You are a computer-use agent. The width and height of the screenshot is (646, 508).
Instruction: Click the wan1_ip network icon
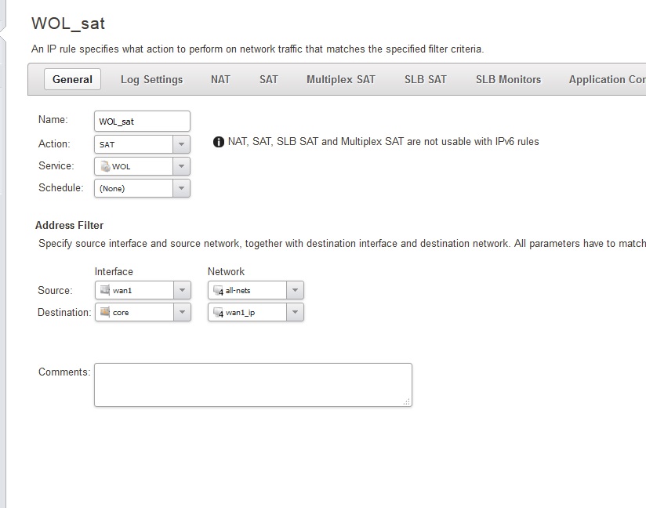coord(218,312)
